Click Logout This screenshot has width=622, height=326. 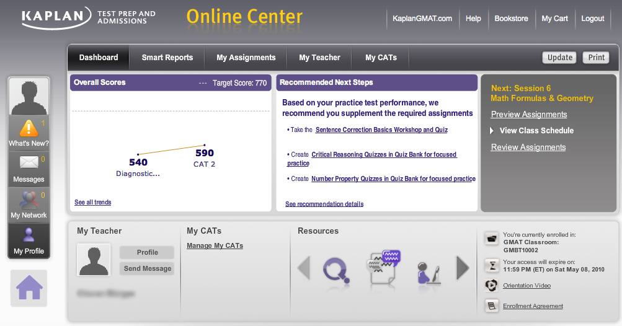(x=593, y=19)
